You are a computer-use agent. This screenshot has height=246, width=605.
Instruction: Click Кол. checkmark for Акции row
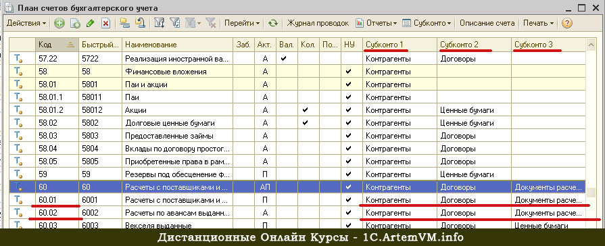[x=306, y=110]
